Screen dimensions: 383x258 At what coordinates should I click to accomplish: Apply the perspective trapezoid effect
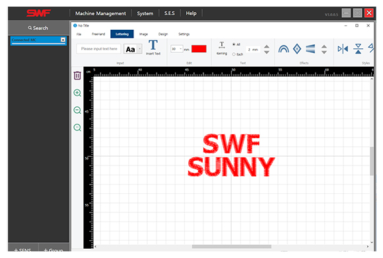click(x=310, y=49)
